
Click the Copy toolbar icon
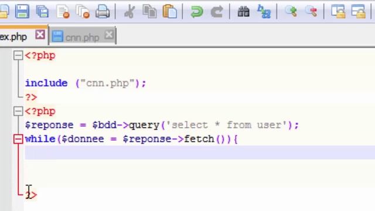click(149, 11)
